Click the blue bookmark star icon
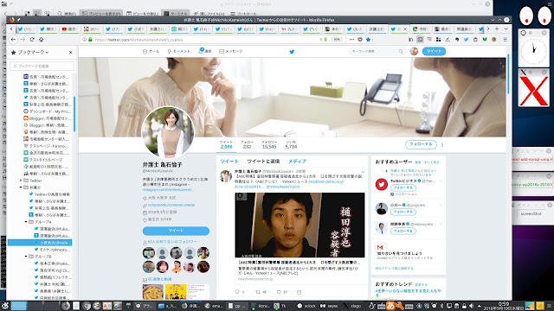This screenshot has height=311, width=554. click(368, 40)
